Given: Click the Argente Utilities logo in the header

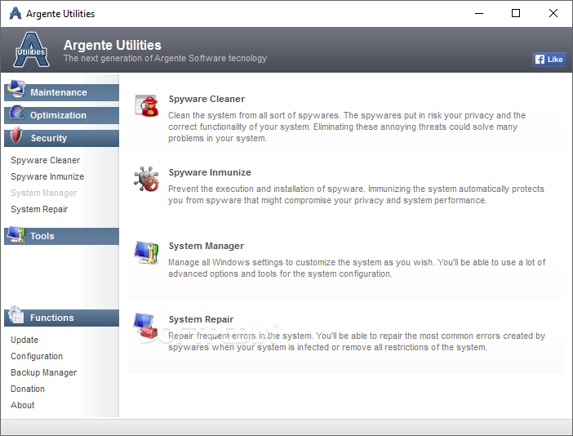Looking at the screenshot, I should [x=32, y=50].
